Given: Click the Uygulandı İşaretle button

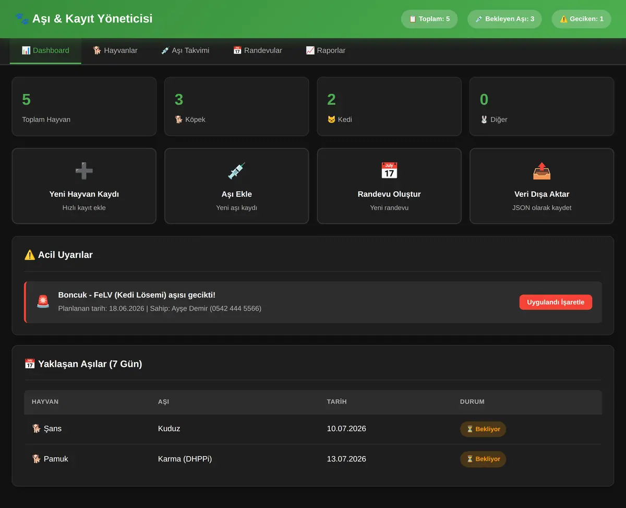Looking at the screenshot, I should click(x=556, y=302).
